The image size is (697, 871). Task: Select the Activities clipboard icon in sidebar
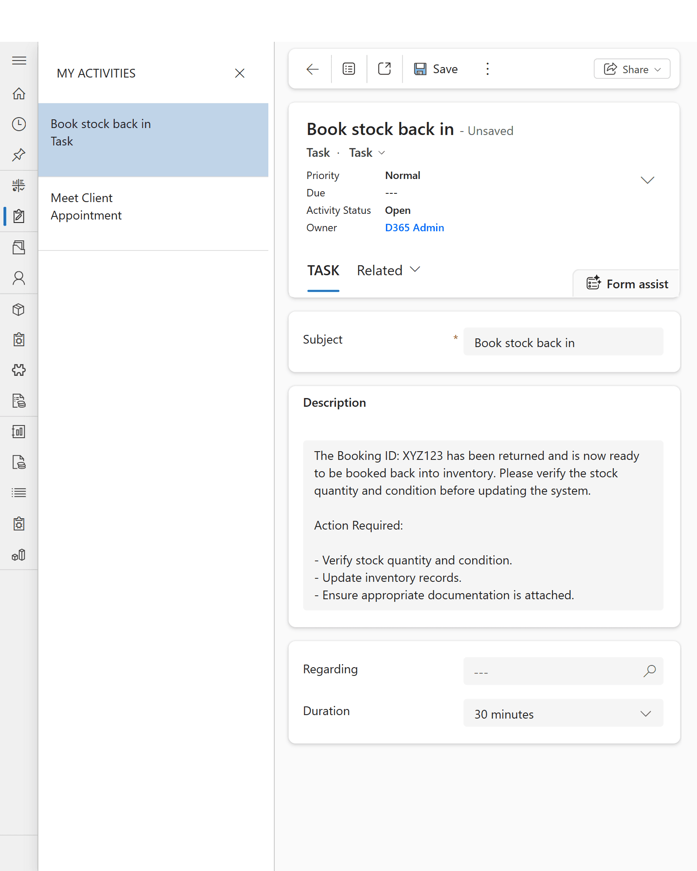pos(19,216)
